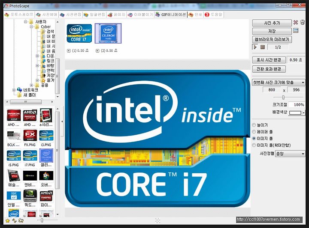Screen dimensions: 309x228
Task: Expand the 다운 folder node
Action: click(37, 56)
